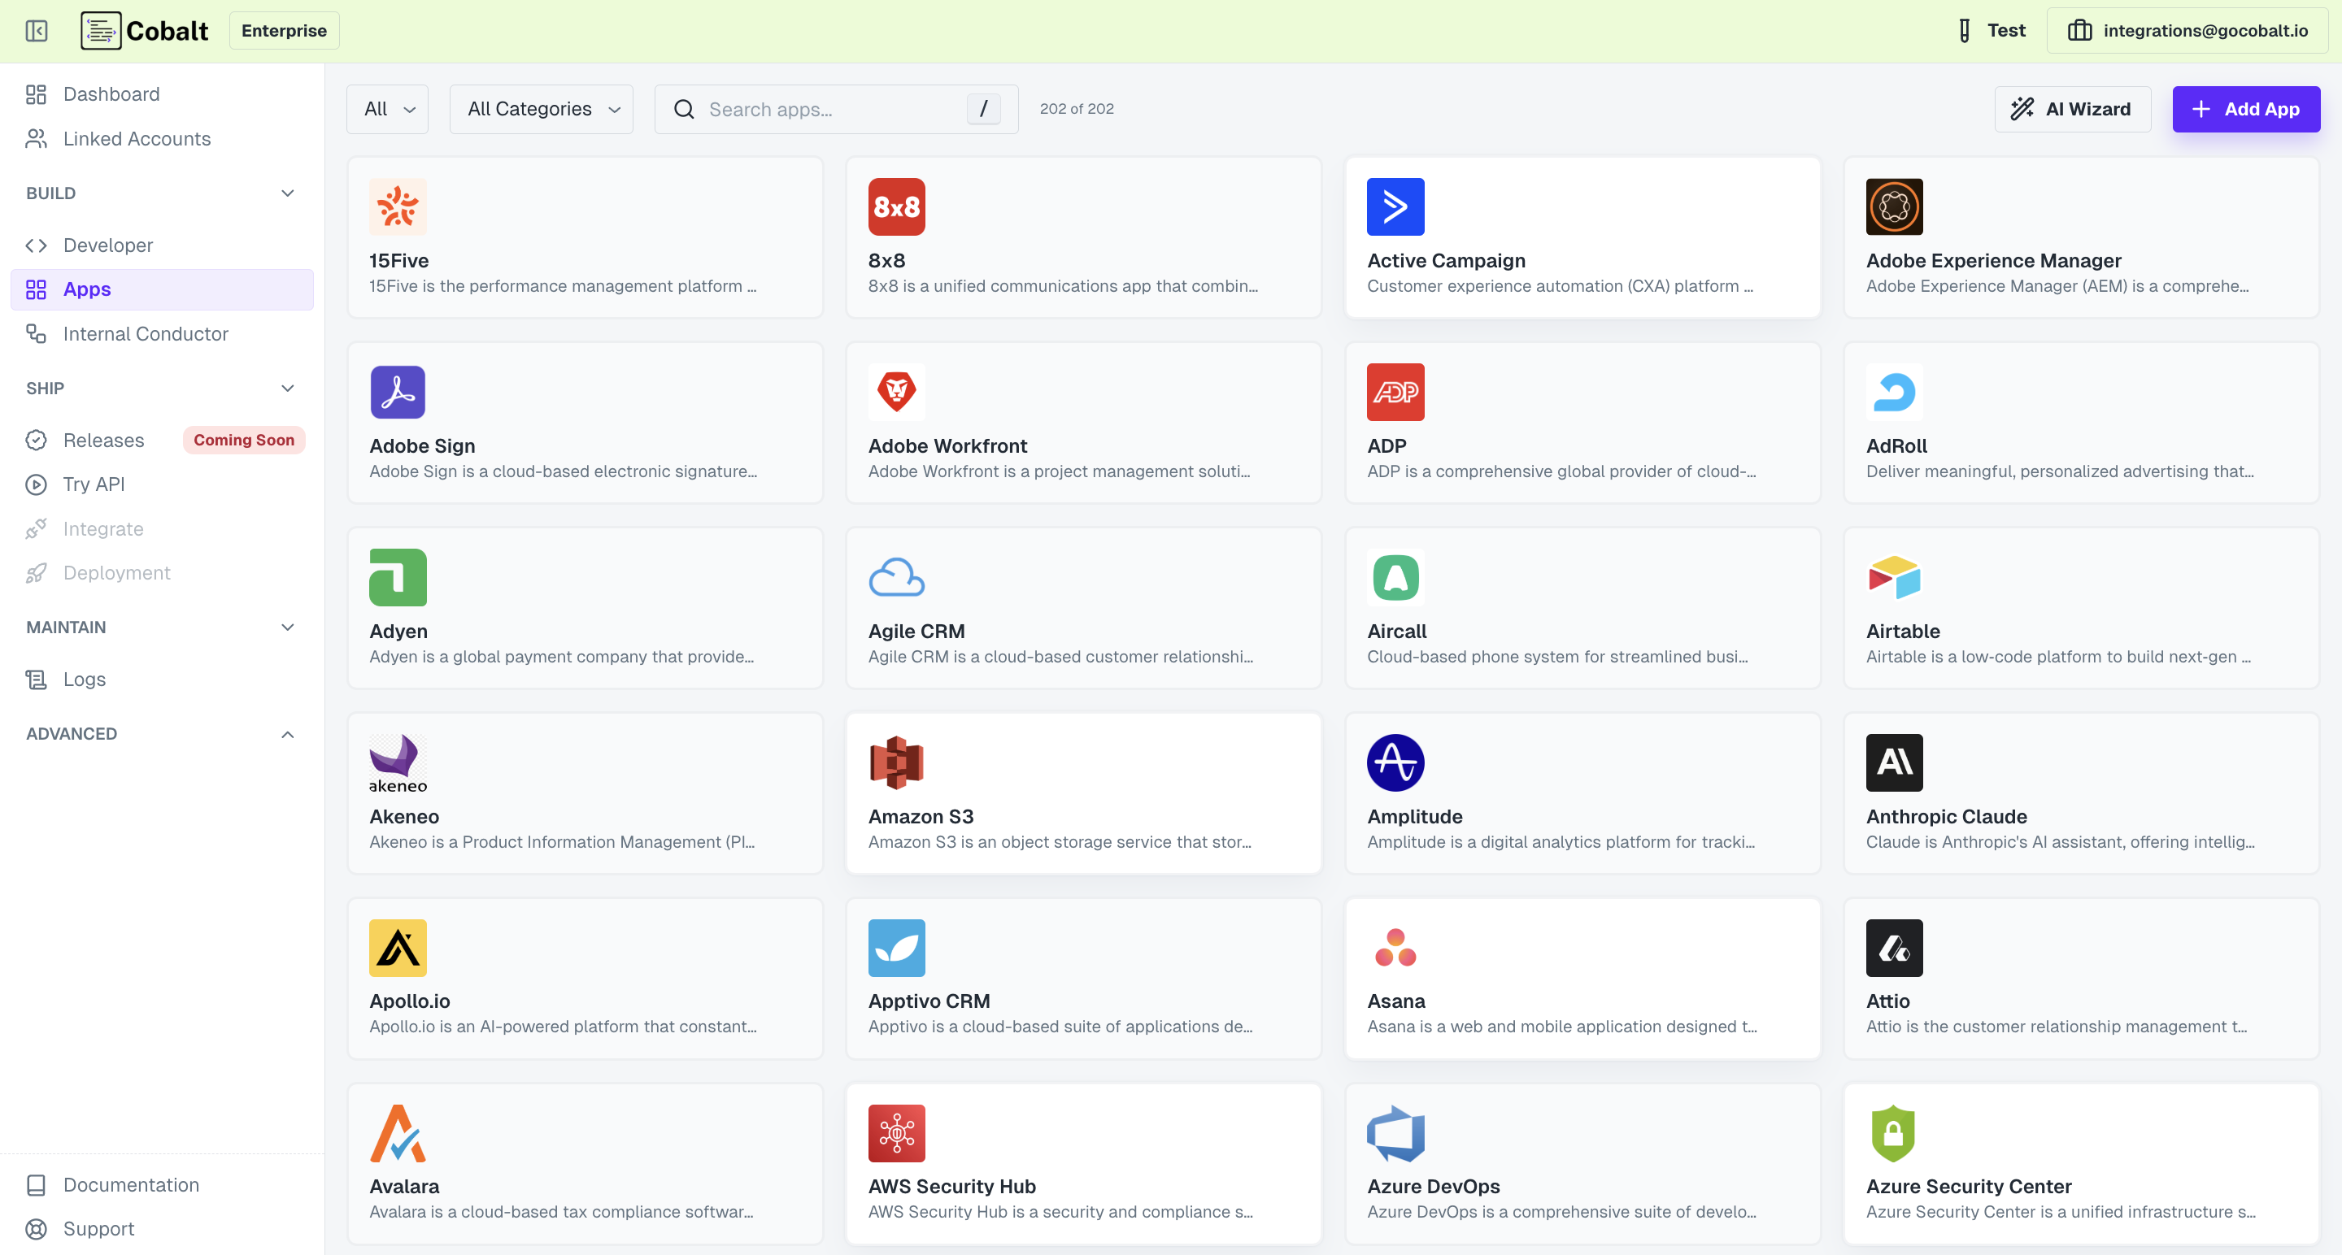Screen dimensions: 2342x1255
Task: Click the Add App button
Action: pos(2245,108)
